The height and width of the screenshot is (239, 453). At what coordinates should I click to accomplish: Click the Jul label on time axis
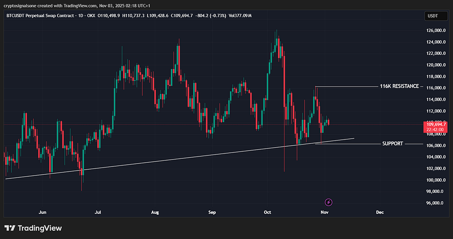(98, 213)
